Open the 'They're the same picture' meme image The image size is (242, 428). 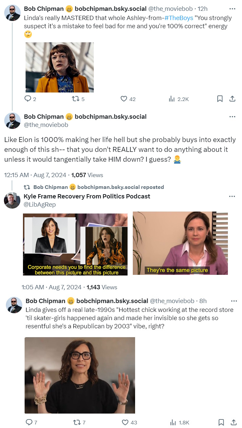tap(180, 243)
